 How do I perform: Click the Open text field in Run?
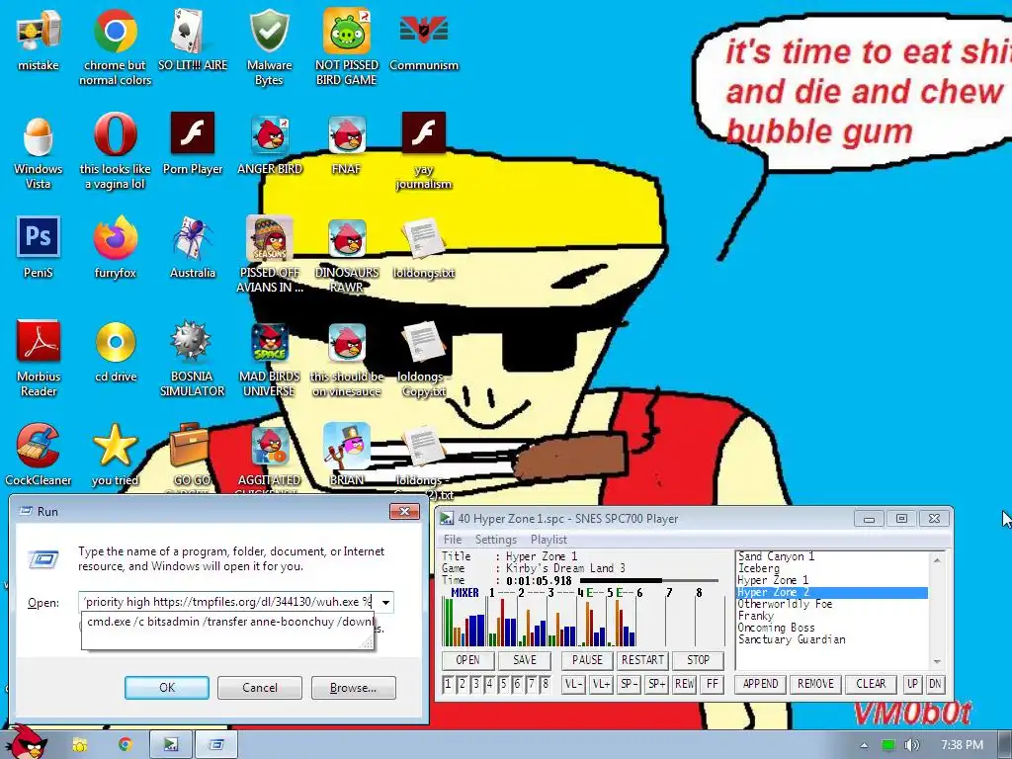pyautogui.click(x=229, y=602)
